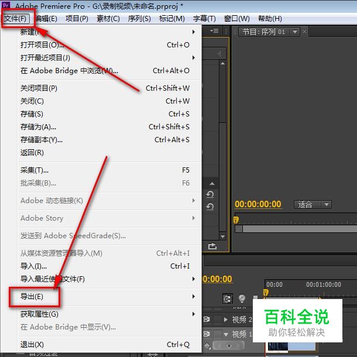Open the 项目(P) menu

[77, 19]
